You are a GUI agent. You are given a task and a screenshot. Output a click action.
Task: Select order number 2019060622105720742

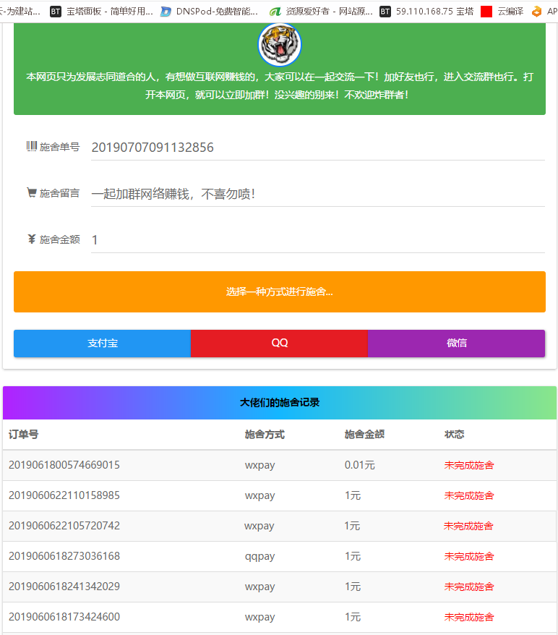(x=64, y=526)
